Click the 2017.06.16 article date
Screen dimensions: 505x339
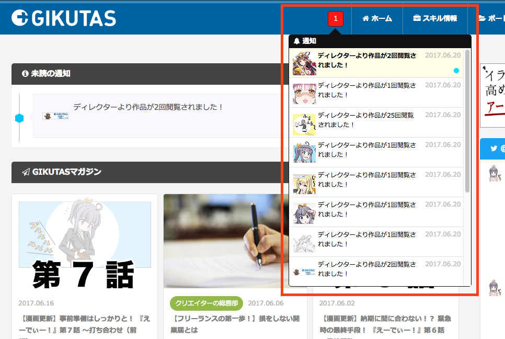coord(36,303)
